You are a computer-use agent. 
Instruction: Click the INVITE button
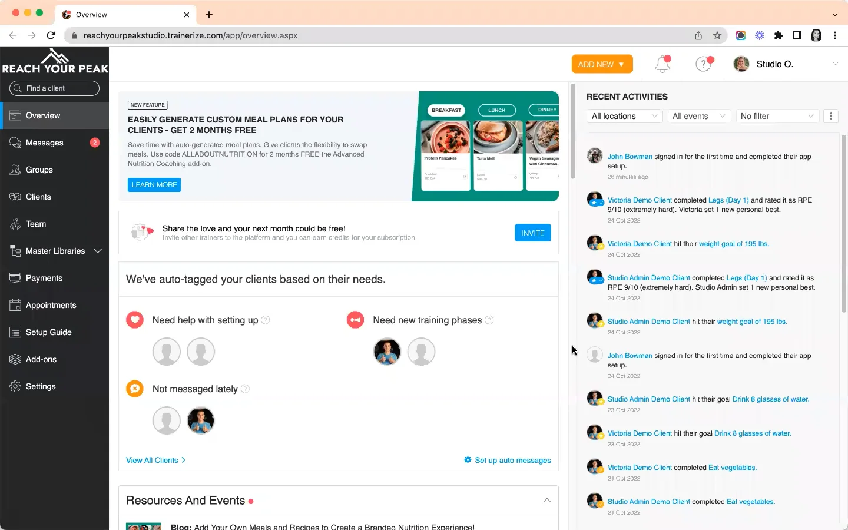(533, 233)
